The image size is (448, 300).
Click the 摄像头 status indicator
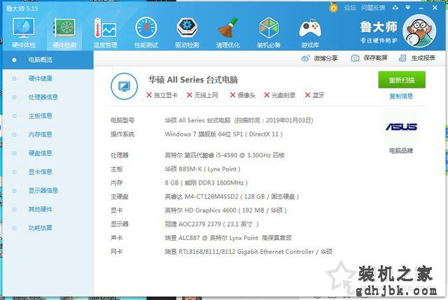coord(243,95)
